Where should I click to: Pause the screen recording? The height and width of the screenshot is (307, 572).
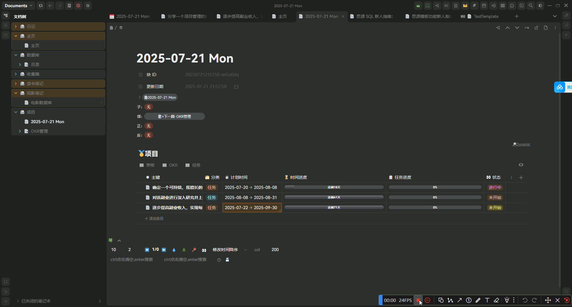(x=428, y=300)
